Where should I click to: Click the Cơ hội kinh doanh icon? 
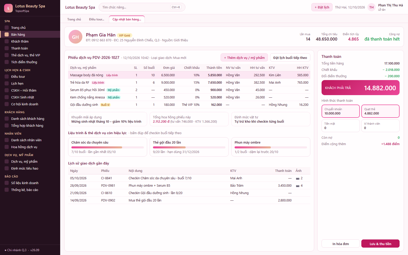click(7, 104)
